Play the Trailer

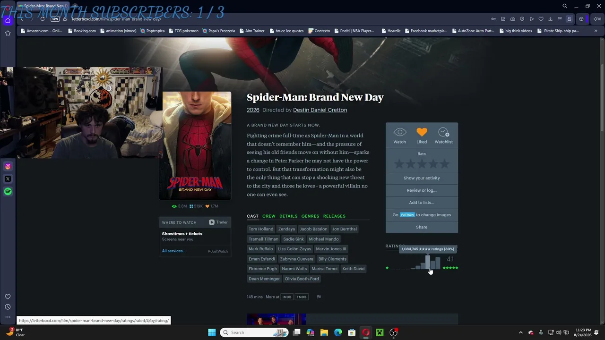(218, 222)
